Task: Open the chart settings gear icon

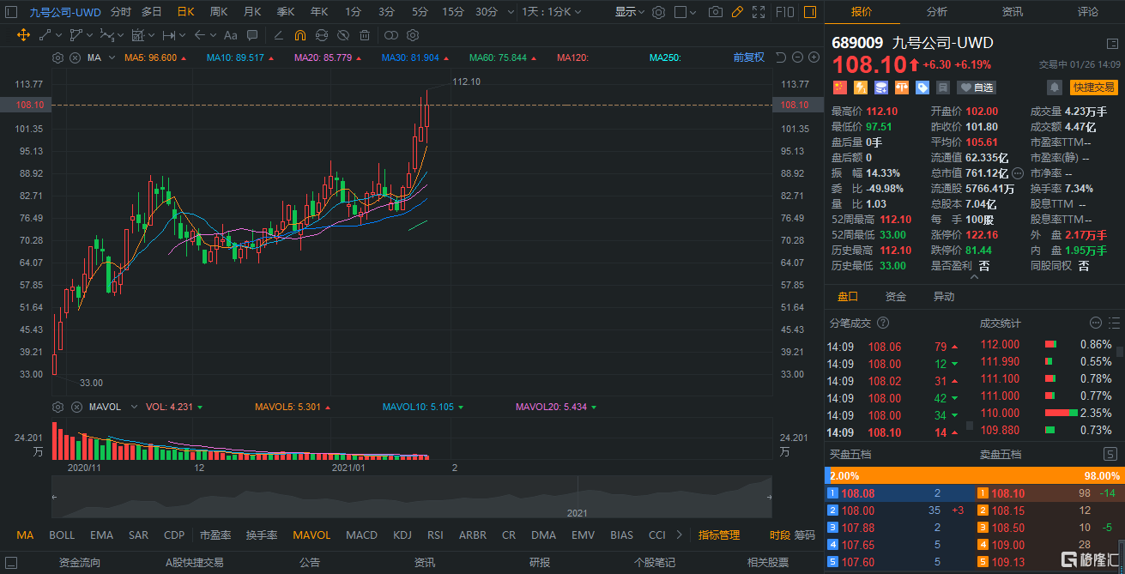Action: (x=658, y=12)
